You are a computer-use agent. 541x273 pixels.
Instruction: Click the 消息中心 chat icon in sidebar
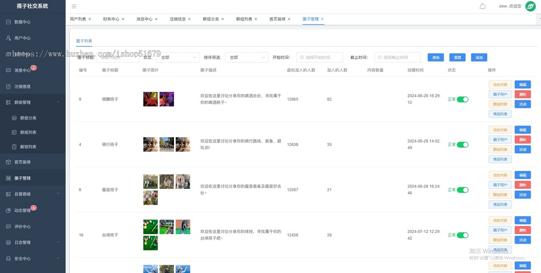pyautogui.click(x=8, y=71)
